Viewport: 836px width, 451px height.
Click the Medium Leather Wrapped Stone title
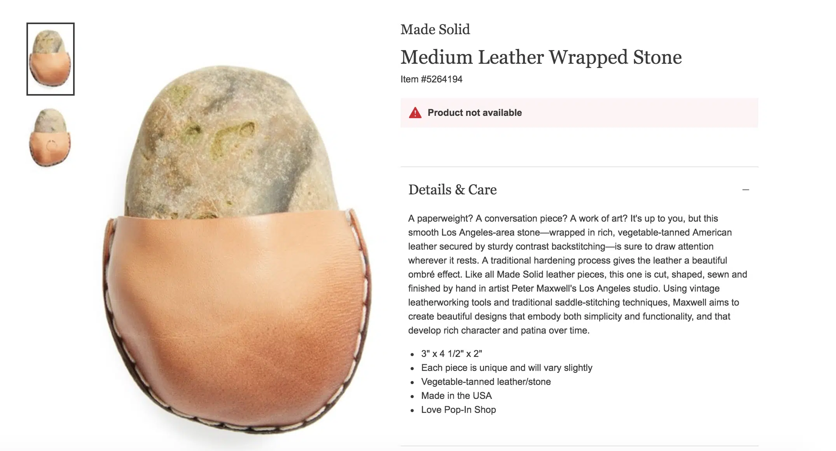(x=541, y=58)
